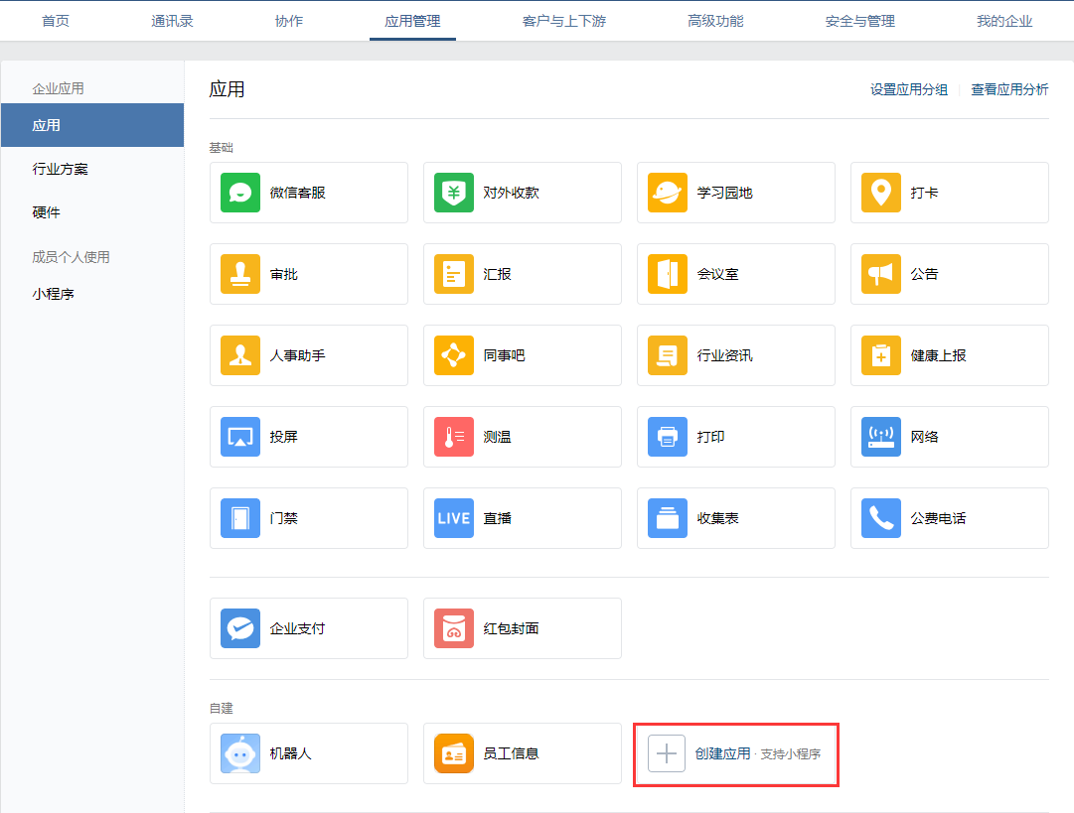The width and height of the screenshot is (1074, 813).
Task: Switch to the 通讯录 top tab
Action: pyautogui.click(x=172, y=21)
